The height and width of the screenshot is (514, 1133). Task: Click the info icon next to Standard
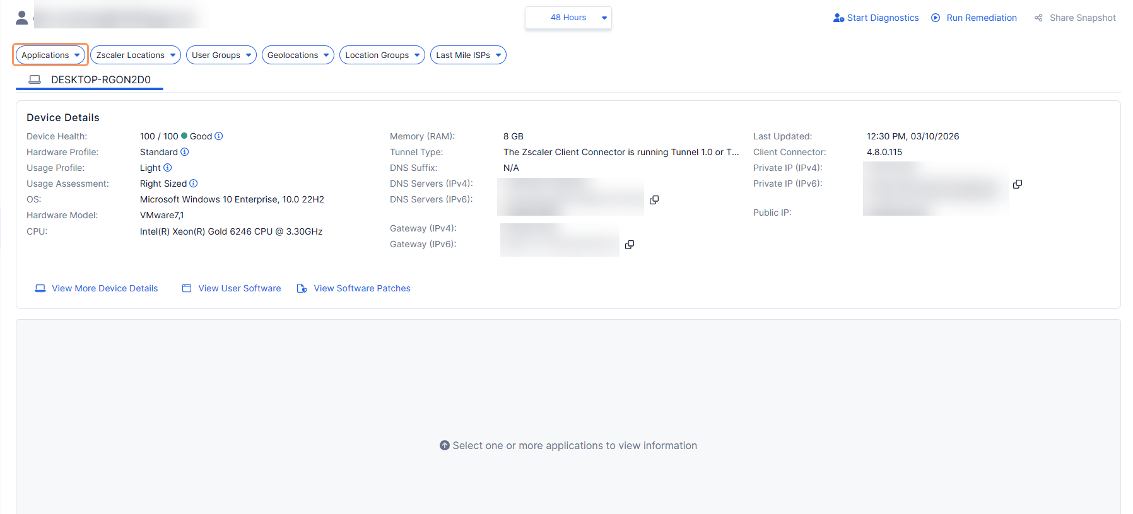pyautogui.click(x=185, y=152)
